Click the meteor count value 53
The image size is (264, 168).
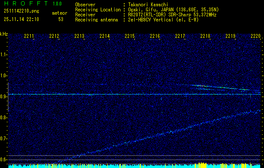pos(61,19)
